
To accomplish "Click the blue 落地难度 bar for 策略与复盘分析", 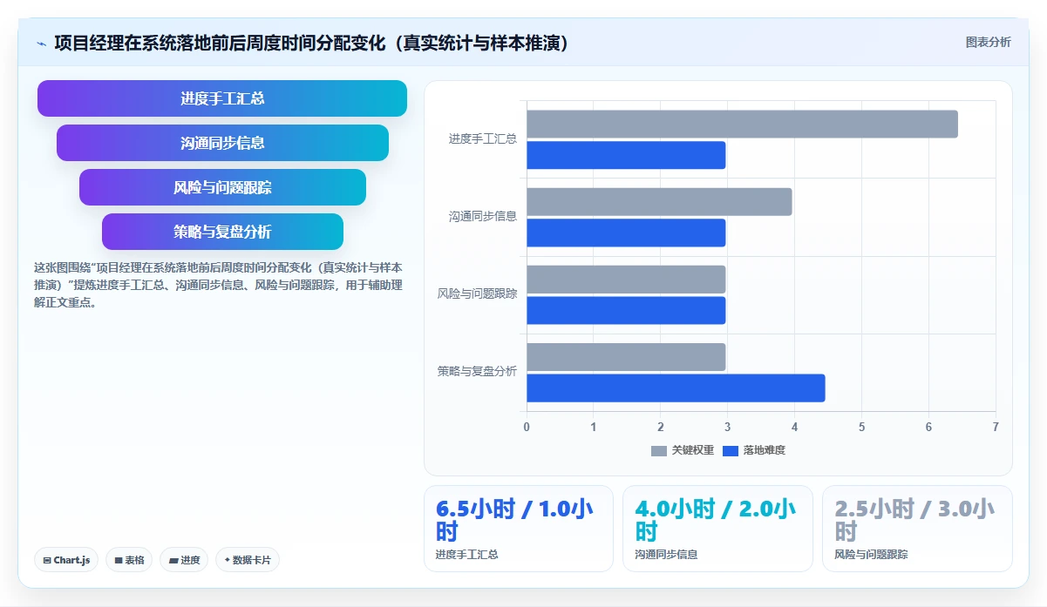I will 676,388.
